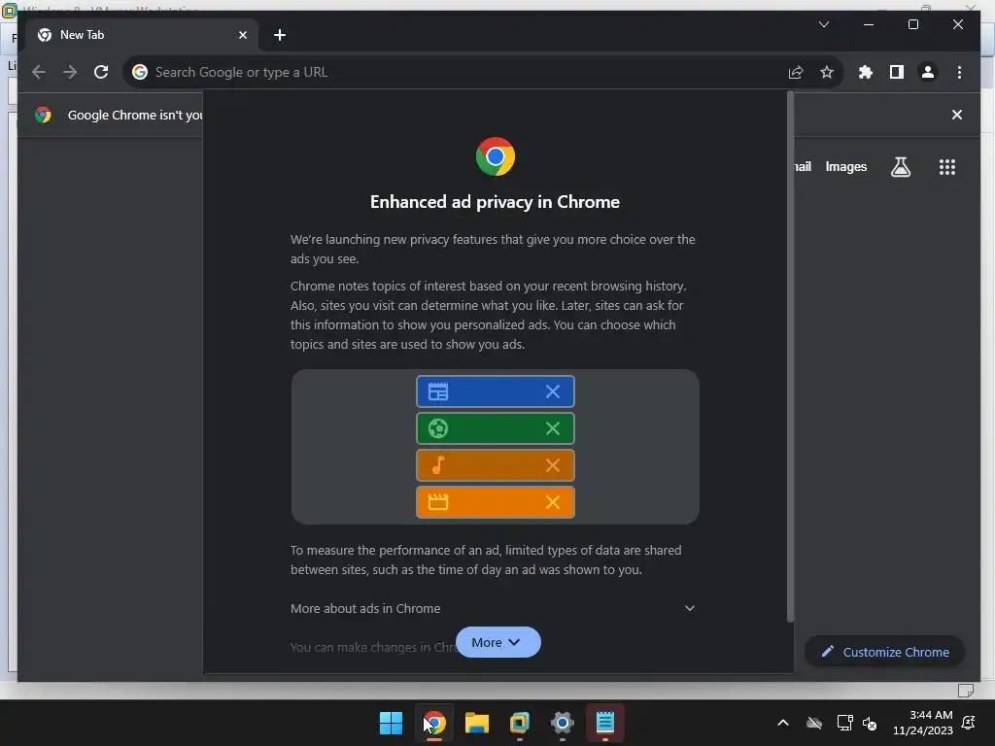
Task: Open Settings gear in taskbar
Action: point(563,723)
